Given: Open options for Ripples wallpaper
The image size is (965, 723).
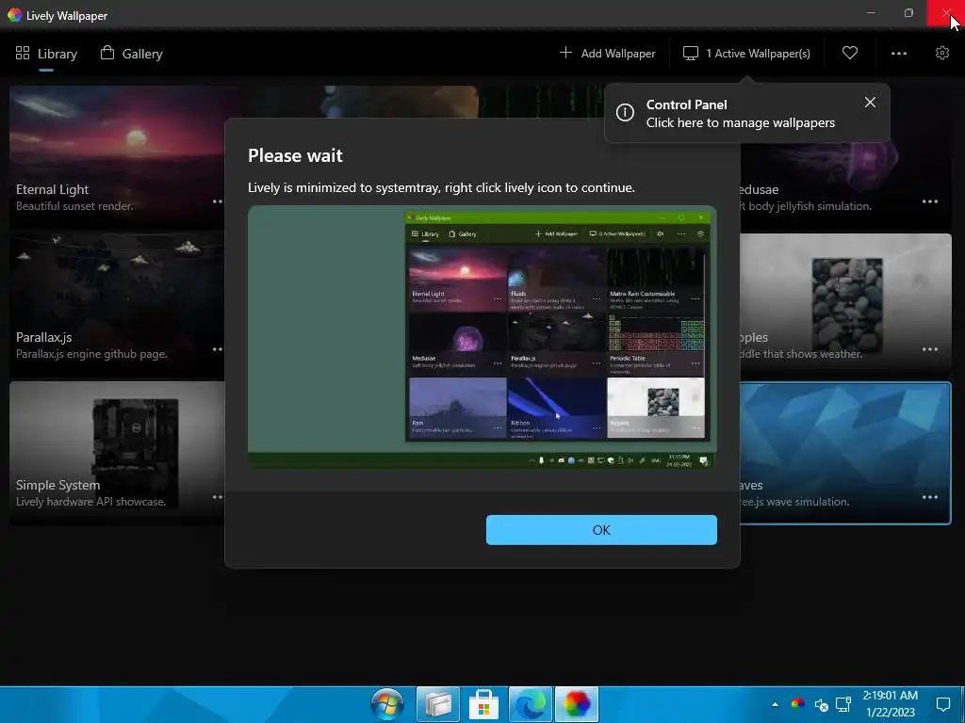Looking at the screenshot, I should [929, 349].
